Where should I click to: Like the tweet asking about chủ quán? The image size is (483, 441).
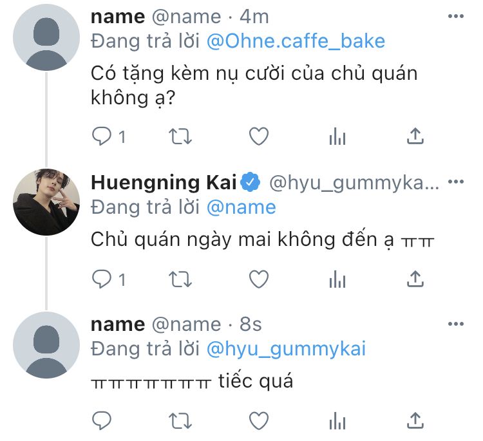pyautogui.click(x=258, y=136)
